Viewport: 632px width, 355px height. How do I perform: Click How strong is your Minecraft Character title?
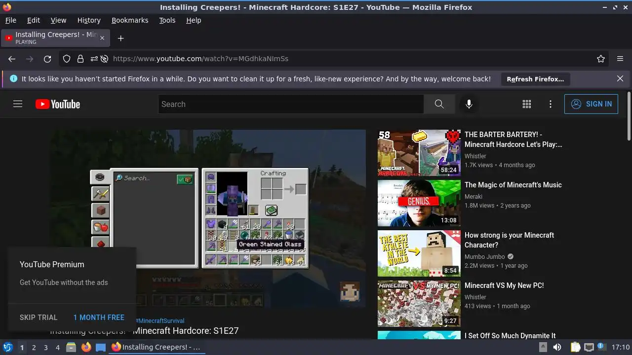pyautogui.click(x=510, y=240)
